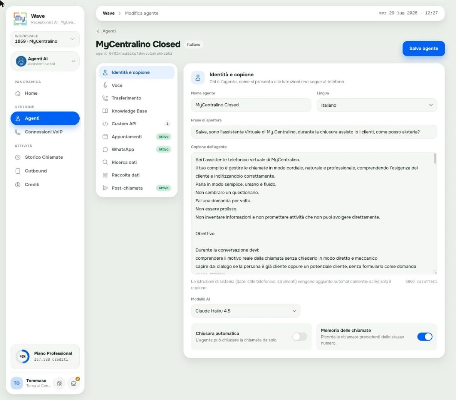Toggle the Chiusura automatica switch
Screen dimensions: 456x400
(300, 336)
